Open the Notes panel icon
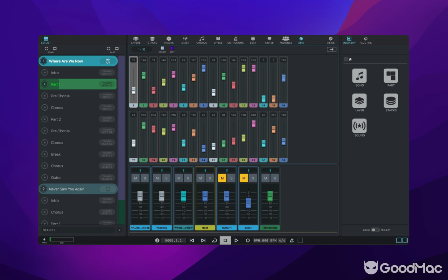 (269, 40)
